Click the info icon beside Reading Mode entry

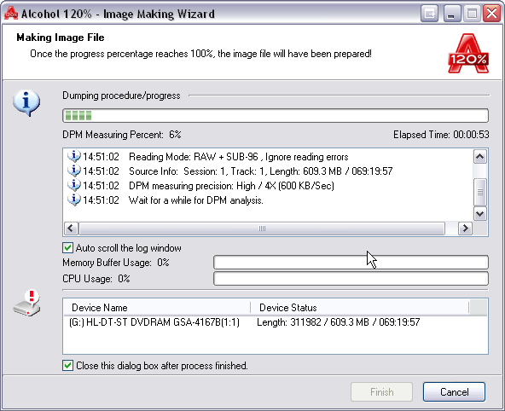pyautogui.click(x=73, y=156)
